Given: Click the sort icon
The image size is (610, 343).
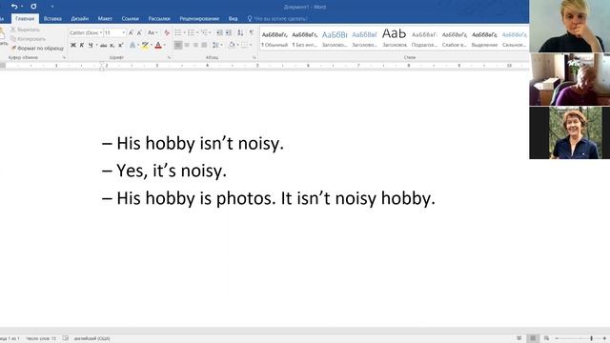Looking at the screenshot, I should click(x=240, y=32).
